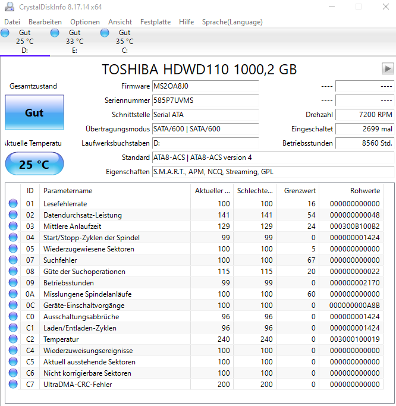Click the Seriennummer field 585P7UVMS
396x406 pixels.
(205, 100)
